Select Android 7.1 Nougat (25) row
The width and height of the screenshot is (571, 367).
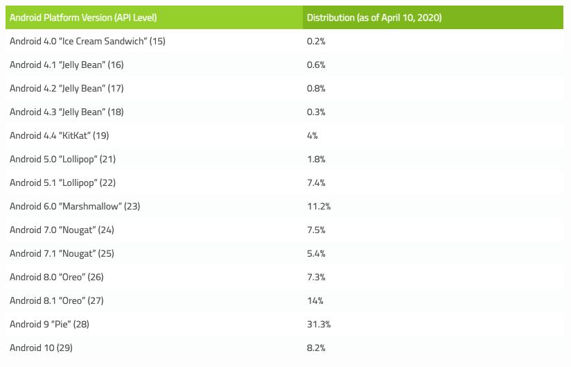point(62,253)
